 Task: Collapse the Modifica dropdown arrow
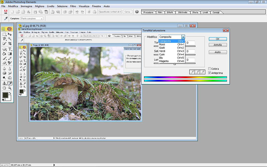pyautogui.click(x=183, y=37)
